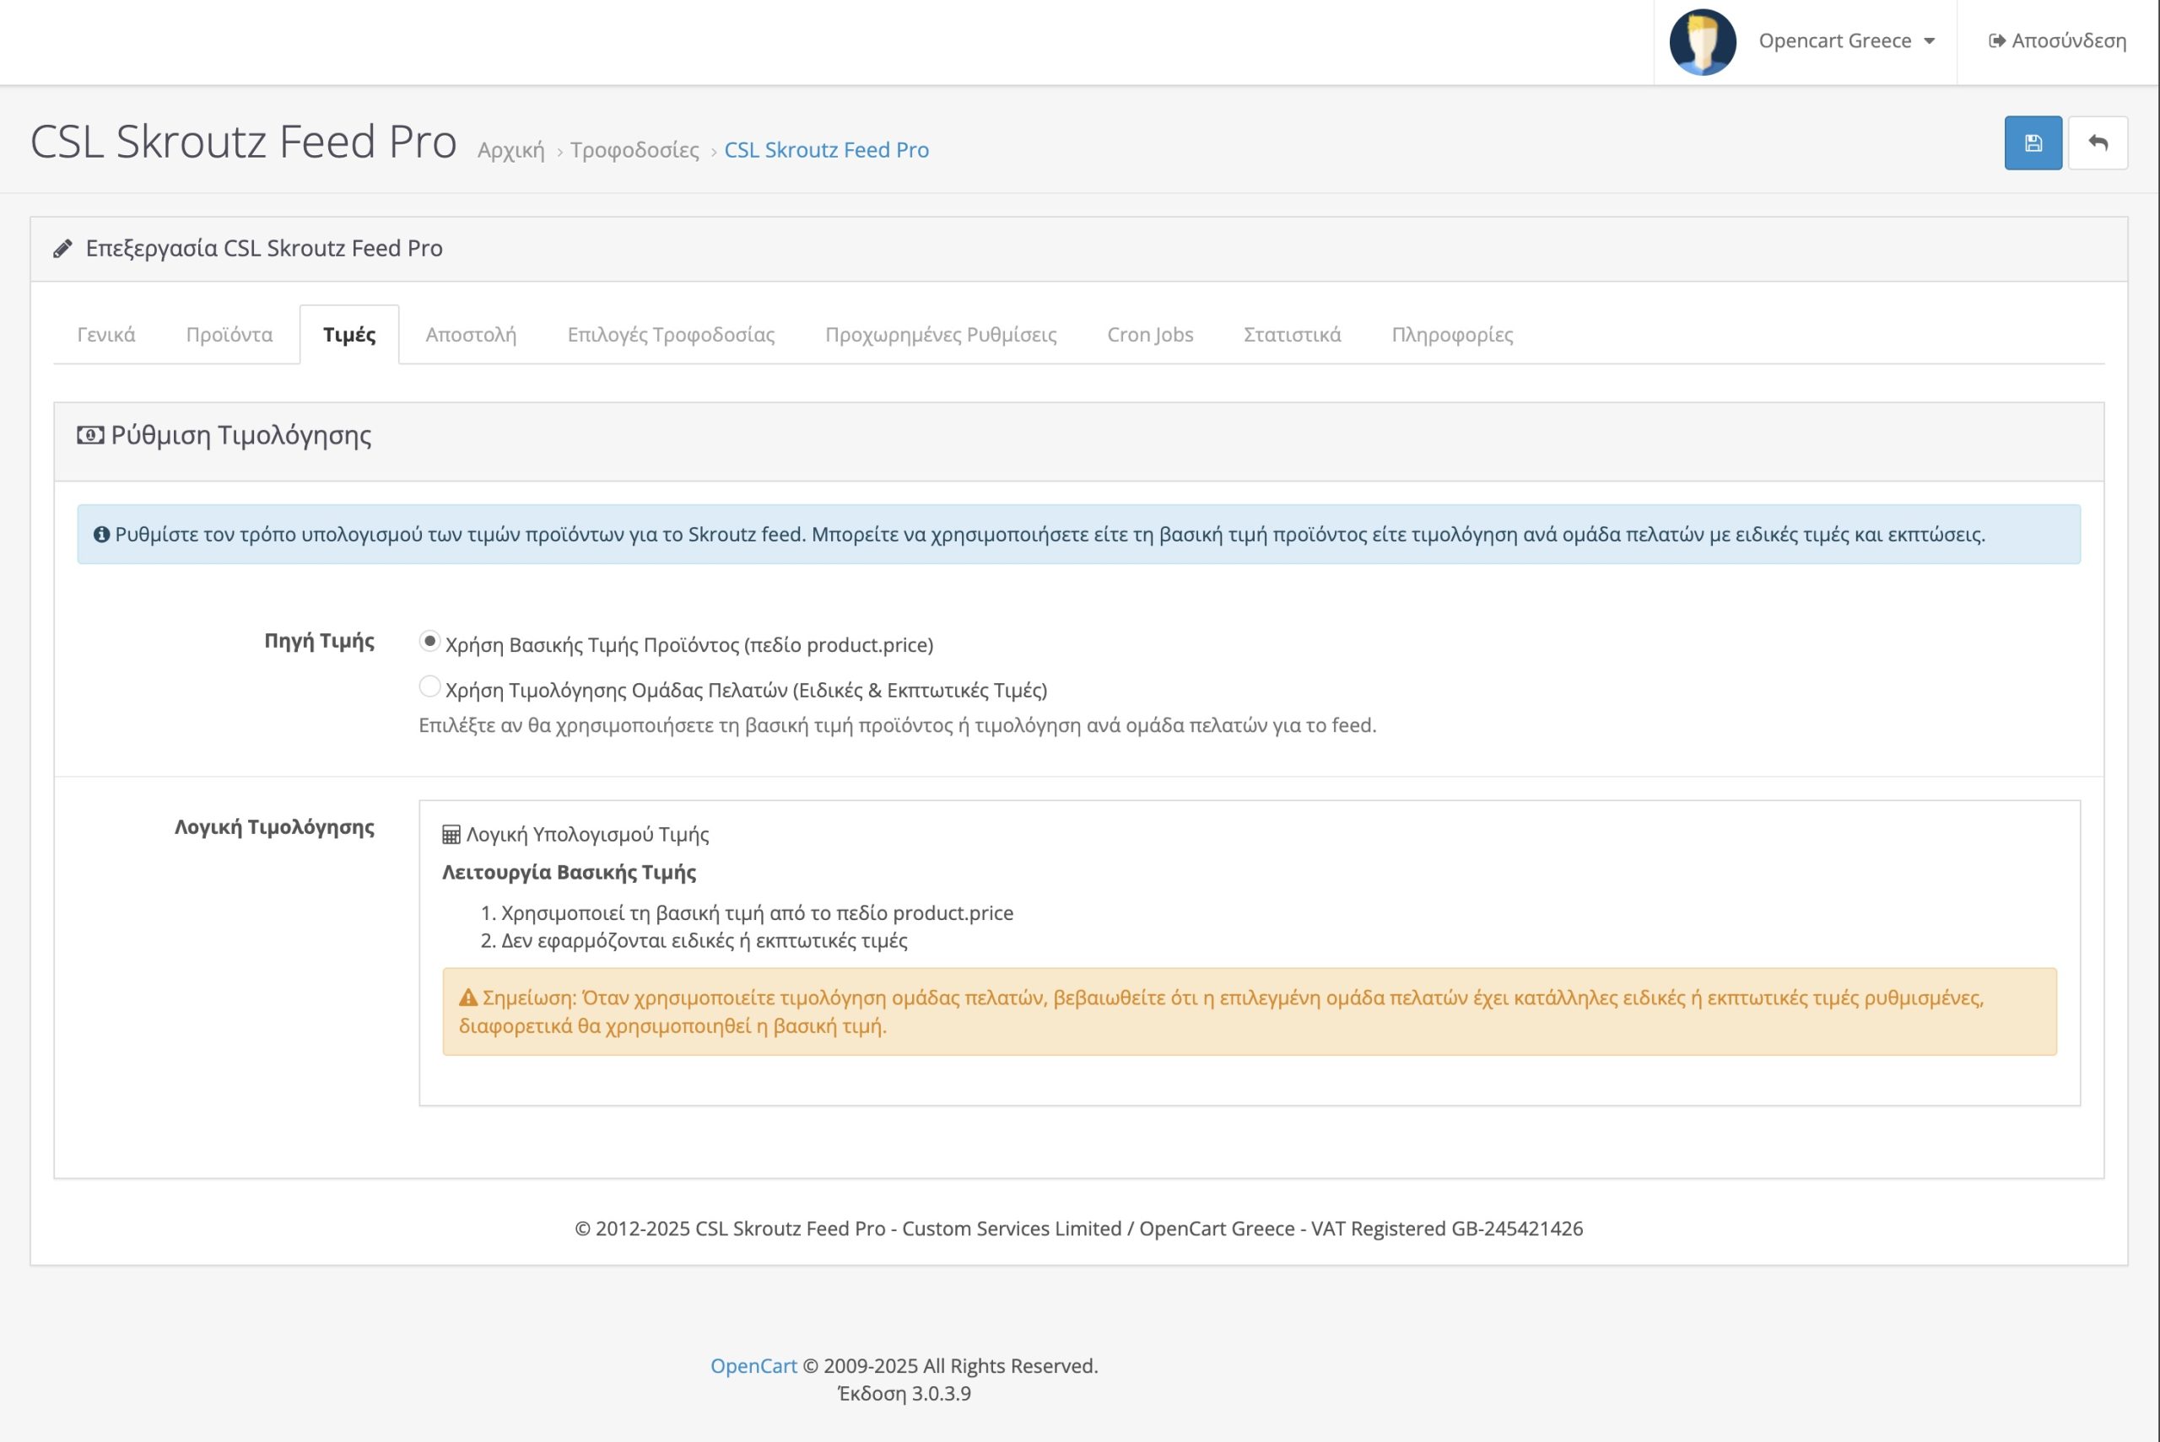
Task: Open the Προϊόντα tab
Action: (229, 335)
